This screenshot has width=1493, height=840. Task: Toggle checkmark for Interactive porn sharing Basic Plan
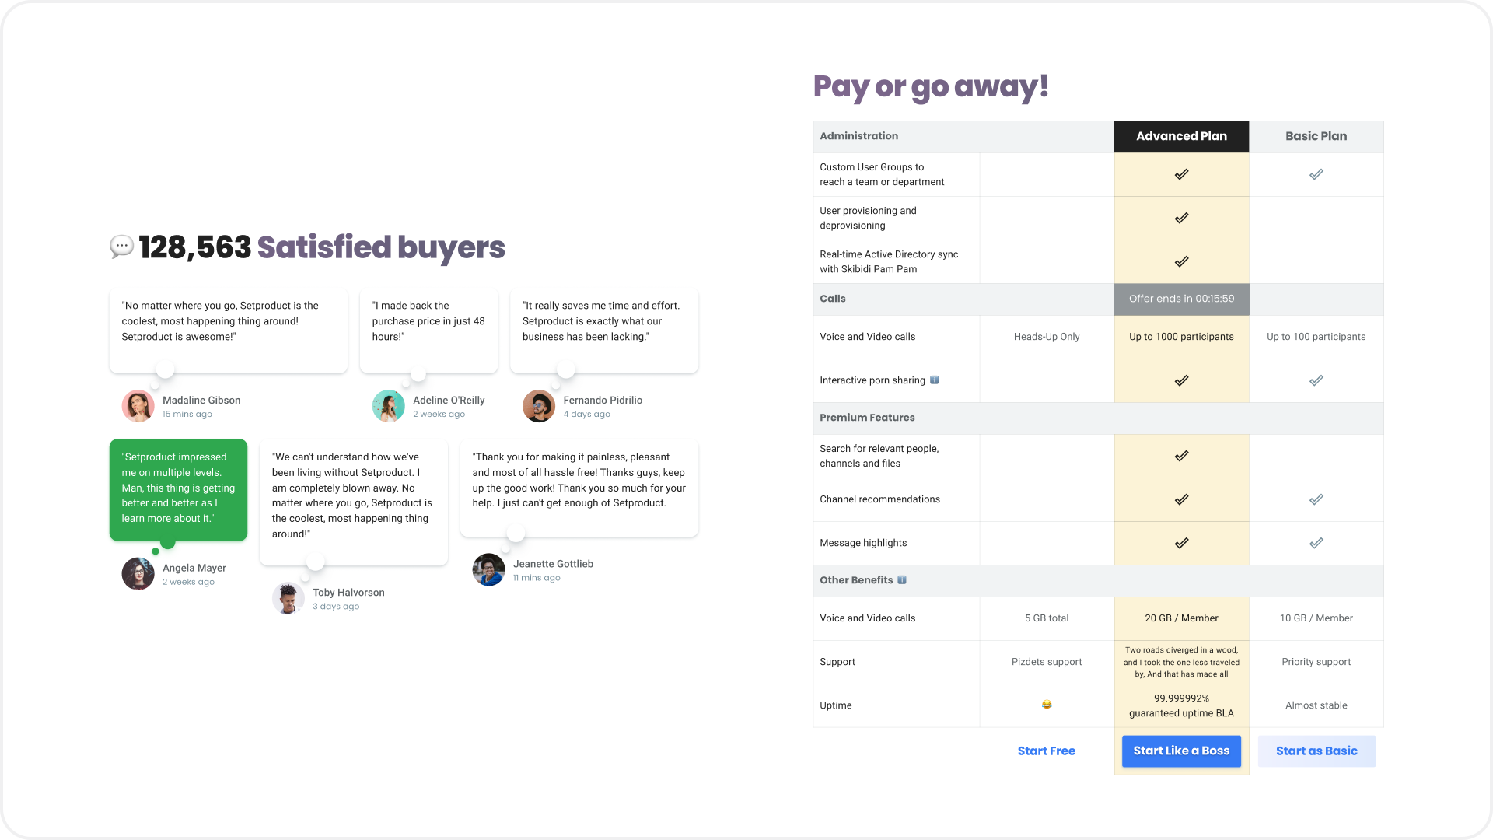[1316, 380]
